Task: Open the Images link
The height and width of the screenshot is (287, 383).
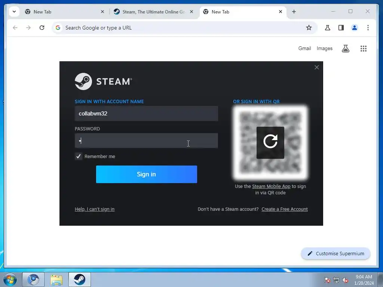Action: [x=324, y=48]
